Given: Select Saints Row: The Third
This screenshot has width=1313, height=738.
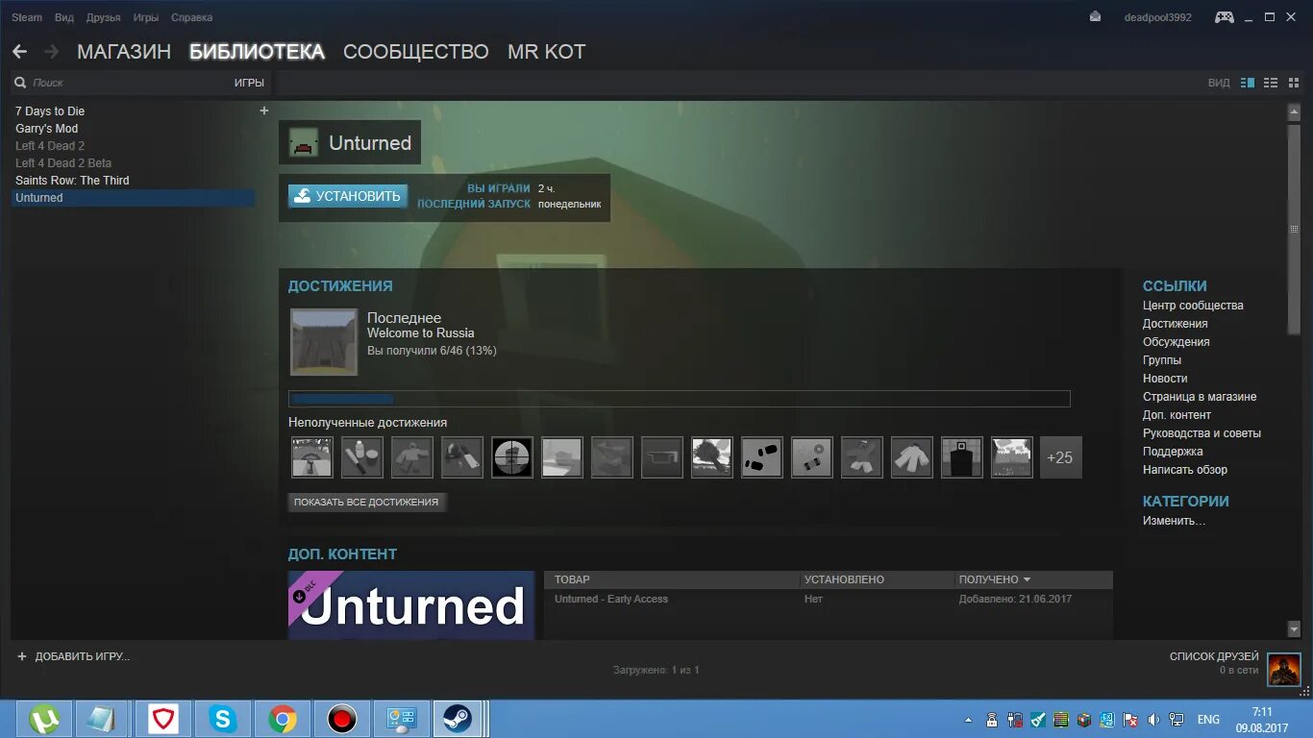Looking at the screenshot, I should 72,181.
